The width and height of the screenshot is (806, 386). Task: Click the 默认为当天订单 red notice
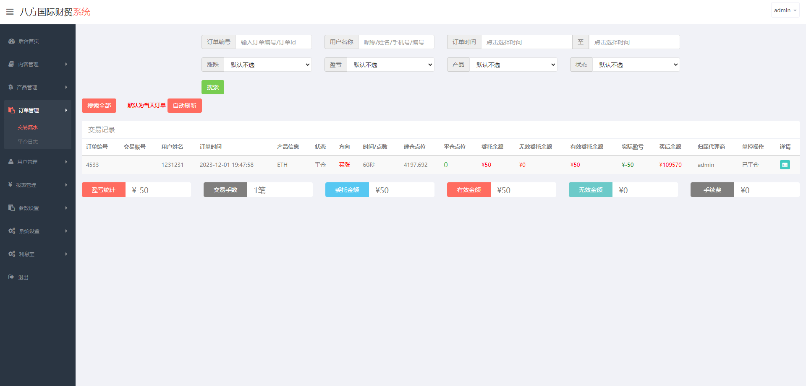pyautogui.click(x=147, y=105)
